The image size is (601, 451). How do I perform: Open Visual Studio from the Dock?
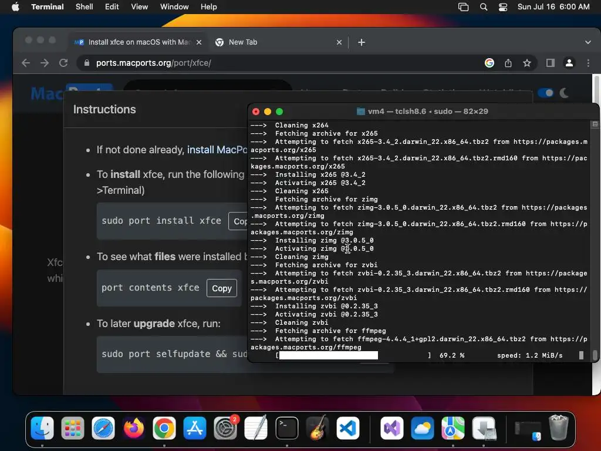[x=391, y=428]
